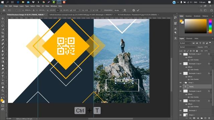Select the Rectangular Marquee tool

point(3,22)
